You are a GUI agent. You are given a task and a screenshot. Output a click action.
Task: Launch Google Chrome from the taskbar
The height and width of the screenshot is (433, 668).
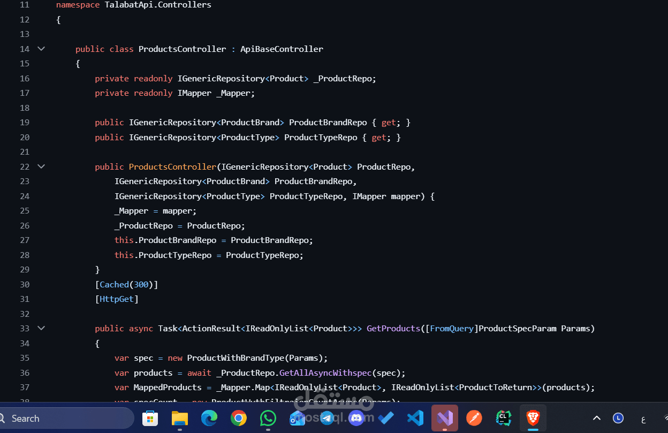tap(239, 418)
